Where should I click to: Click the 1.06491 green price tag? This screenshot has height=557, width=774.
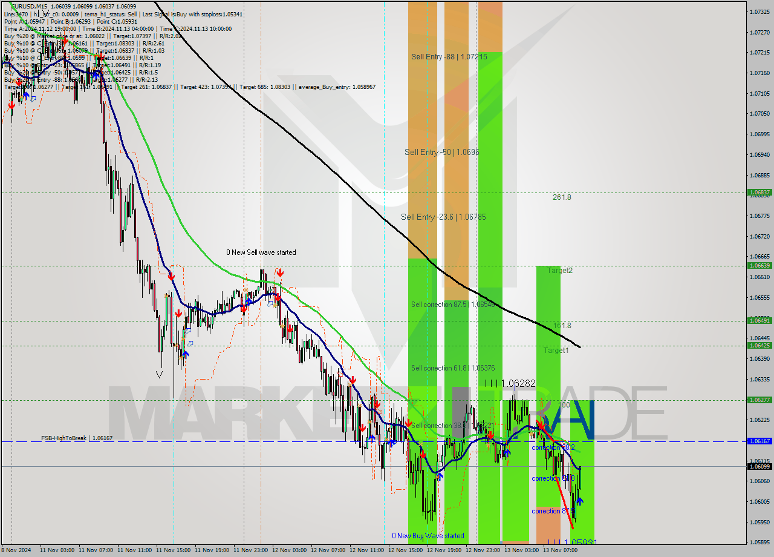pos(759,320)
